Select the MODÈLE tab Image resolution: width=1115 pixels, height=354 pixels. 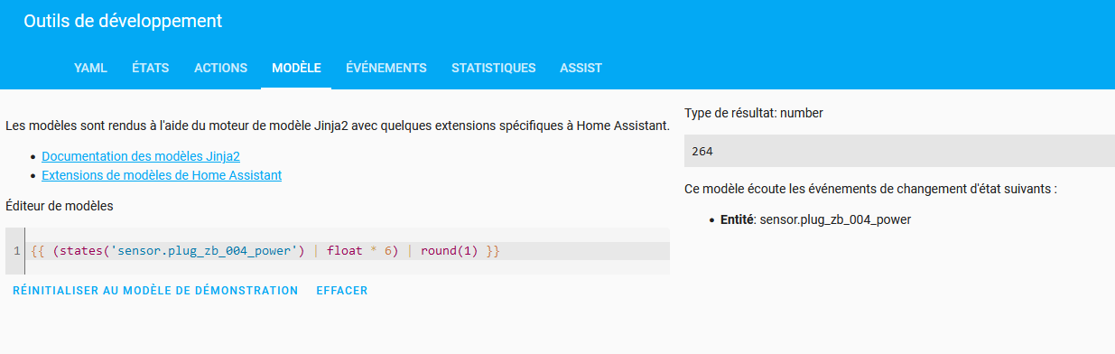point(296,68)
